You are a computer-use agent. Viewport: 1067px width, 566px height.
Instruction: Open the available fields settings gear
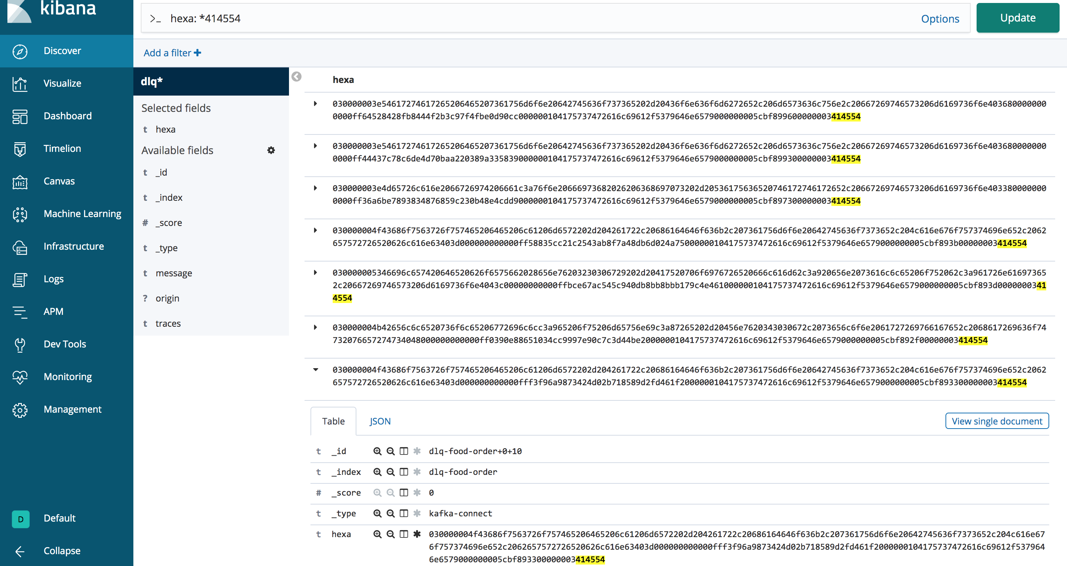[x=271, y=150]
